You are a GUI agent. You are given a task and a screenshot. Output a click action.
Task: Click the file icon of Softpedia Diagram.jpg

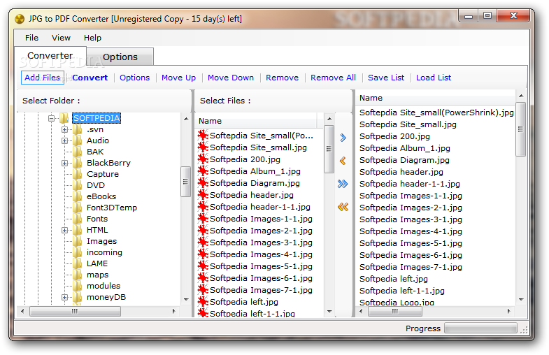(x=203, y=183)
